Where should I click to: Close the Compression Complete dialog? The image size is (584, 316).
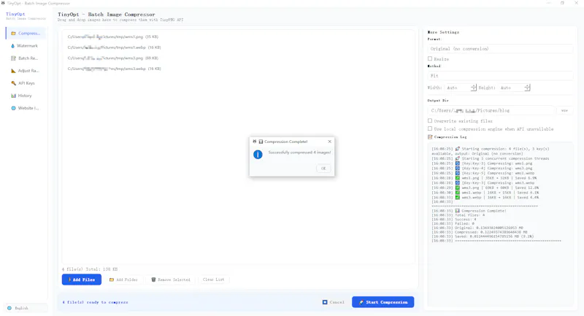(330, 142)
